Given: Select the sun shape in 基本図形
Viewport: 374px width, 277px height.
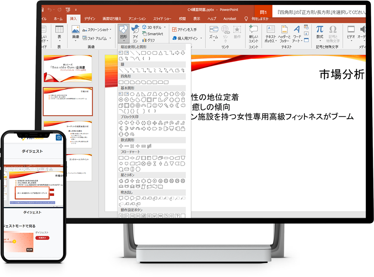Looking at the screenshot, I should [172, 105].
